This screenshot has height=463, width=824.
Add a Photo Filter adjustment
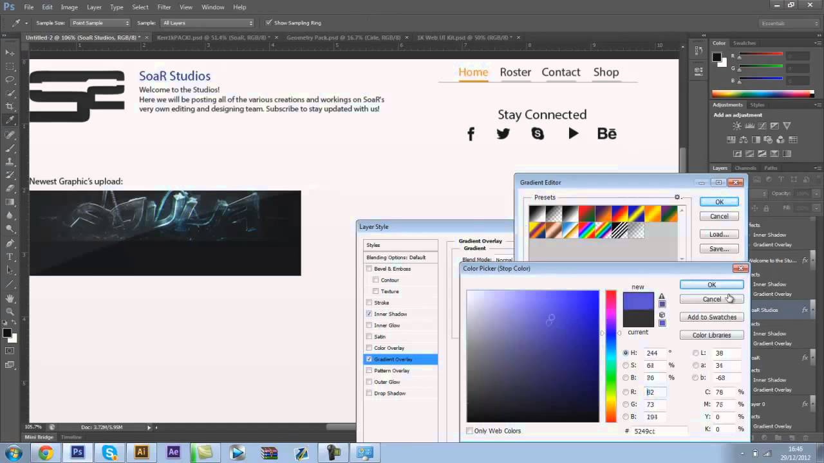coord(767,140)
